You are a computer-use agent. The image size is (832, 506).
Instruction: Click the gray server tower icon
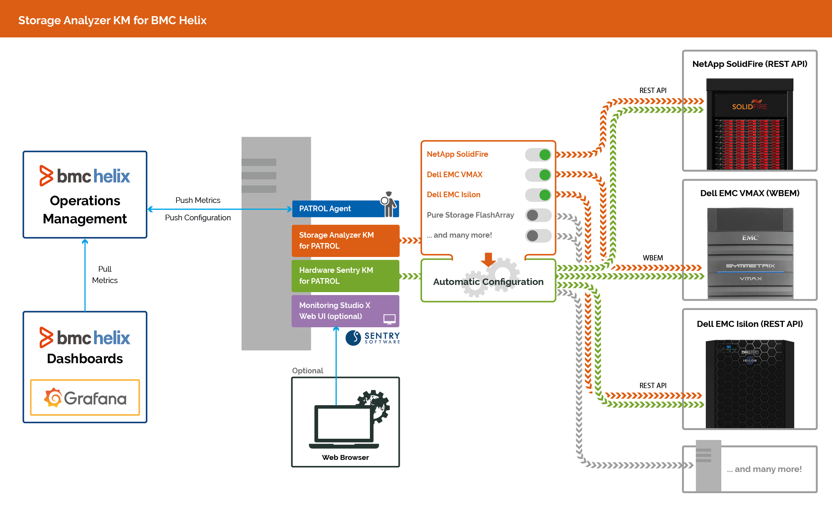(x=276, y=243)
